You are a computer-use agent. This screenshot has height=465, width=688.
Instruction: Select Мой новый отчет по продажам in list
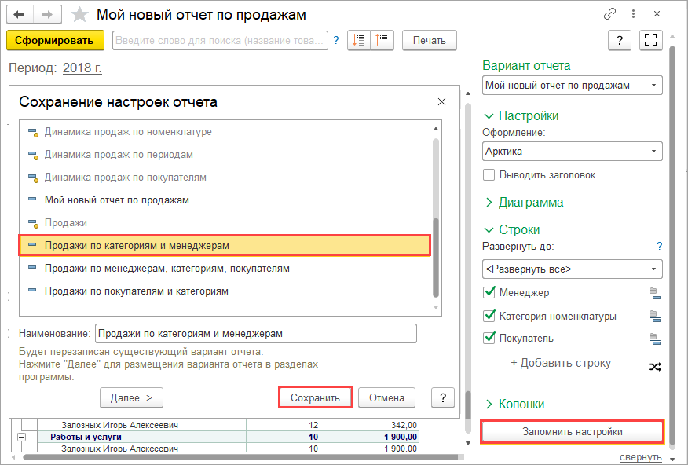[116, 200]
